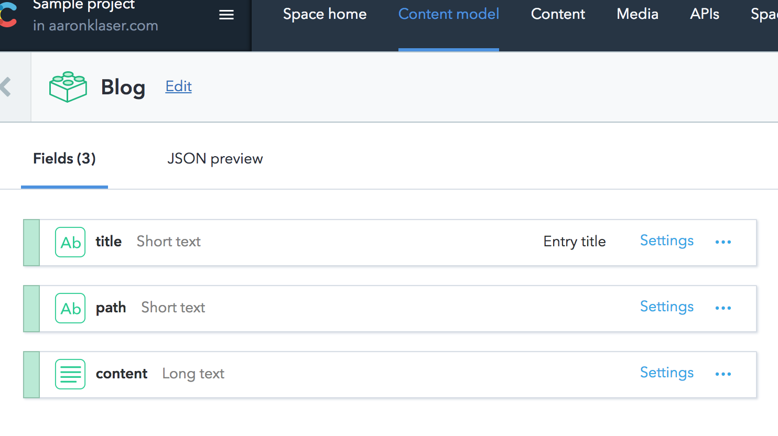Switch to the Media section
The height and width of the screenshot is (436, 778).
[637, 14]
